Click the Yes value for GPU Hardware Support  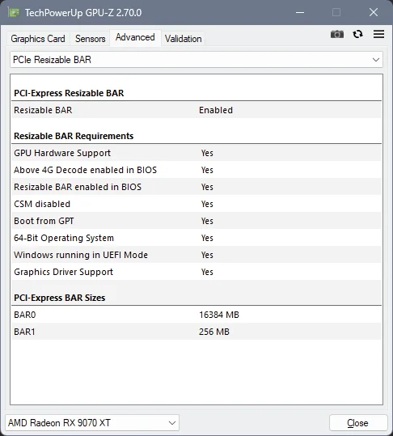pyautogui.click(x=207, y=153)
